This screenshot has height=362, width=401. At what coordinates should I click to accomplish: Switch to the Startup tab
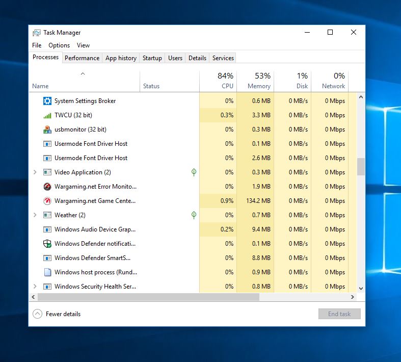[x=152, y=58]
